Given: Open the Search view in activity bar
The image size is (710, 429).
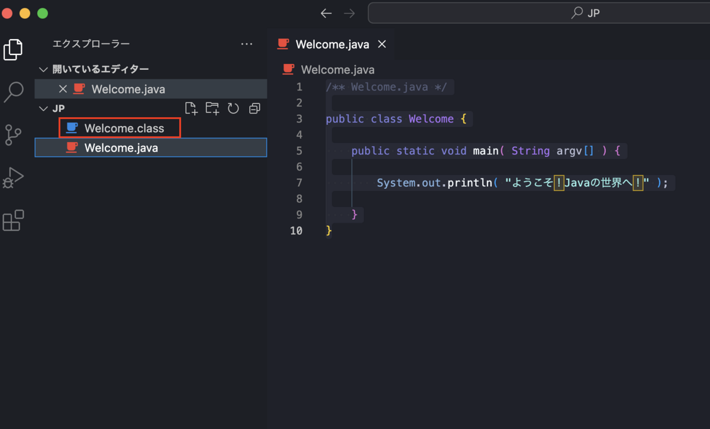Looking at the screenshot, I should tap(13, 92).
